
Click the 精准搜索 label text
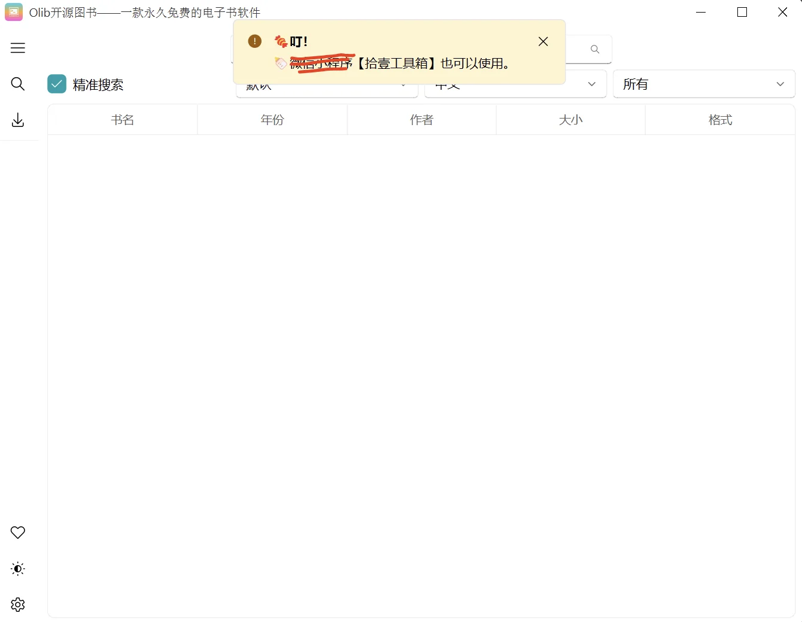pyautogui.click(x=98, y=85)
